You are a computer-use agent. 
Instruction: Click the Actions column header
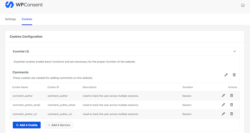click(x=233, y=87)
